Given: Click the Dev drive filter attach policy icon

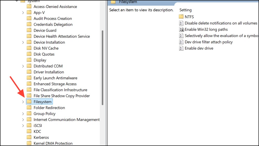Looking at the screenshot, I should click(x=181, y=42).
